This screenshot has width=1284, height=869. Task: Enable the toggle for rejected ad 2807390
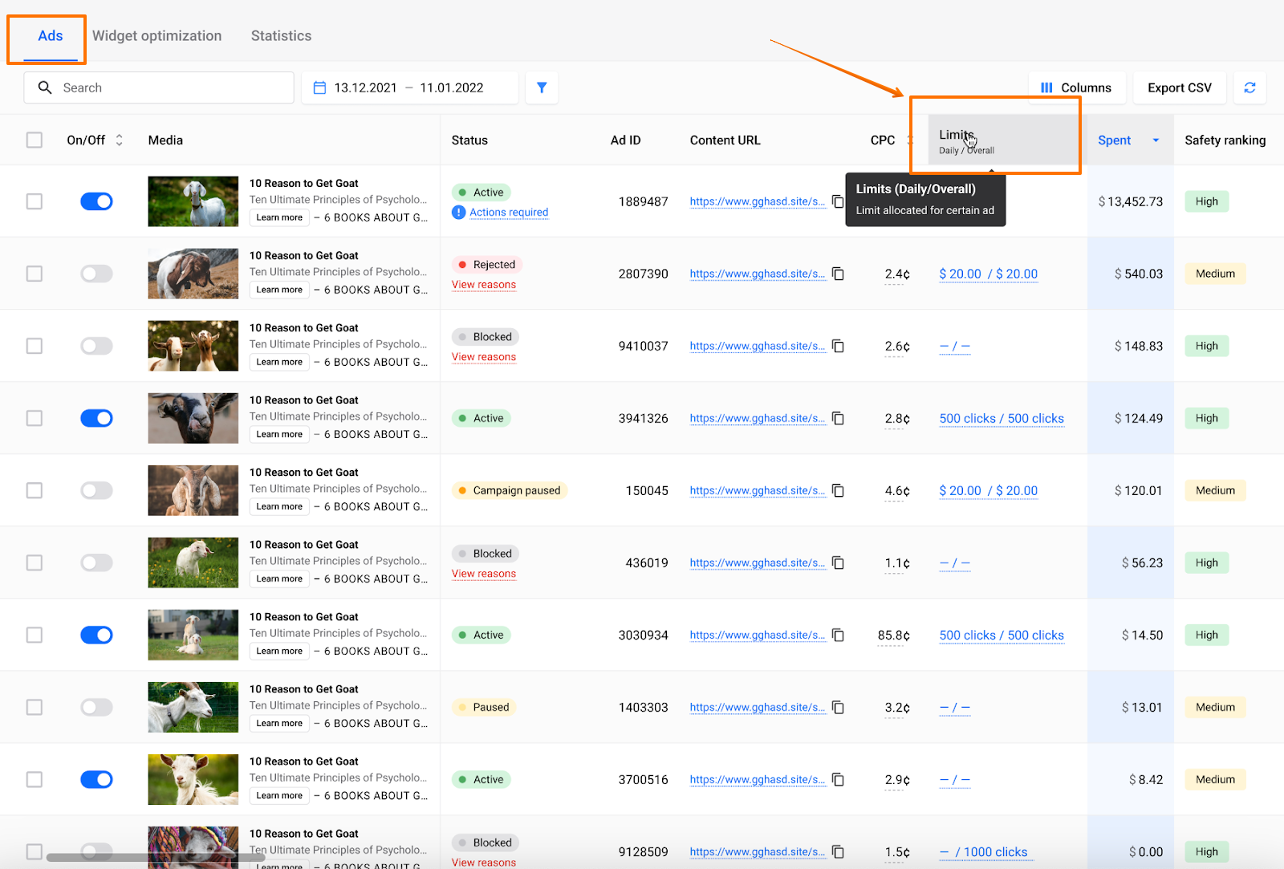coord(96,274)
